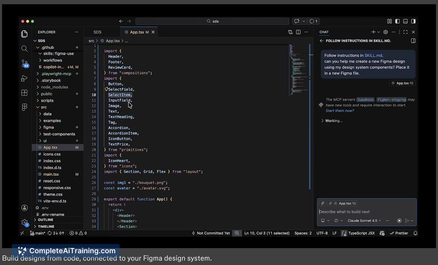The height and width of the screenshot is (265, 438).
Task: Click Start them now? link
Action: coord(339,111)
